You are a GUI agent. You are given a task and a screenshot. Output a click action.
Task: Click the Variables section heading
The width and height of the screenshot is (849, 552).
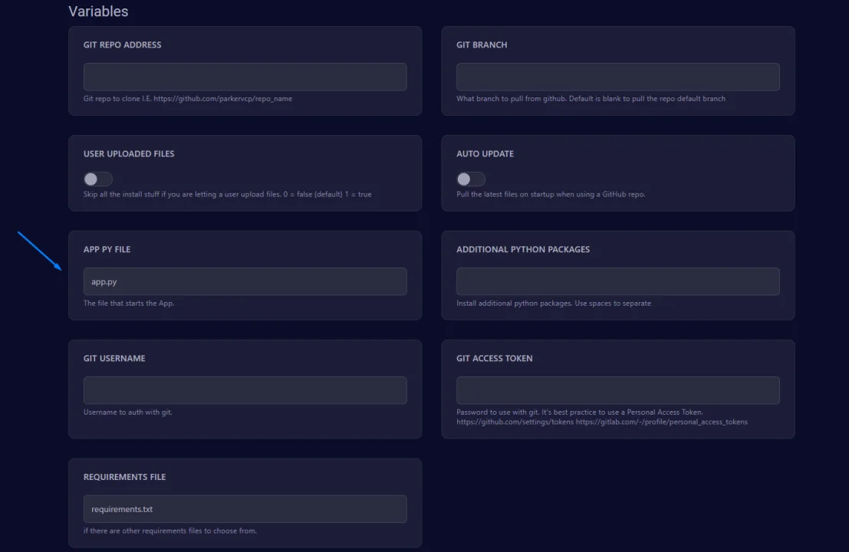click(x=98, y=11)
